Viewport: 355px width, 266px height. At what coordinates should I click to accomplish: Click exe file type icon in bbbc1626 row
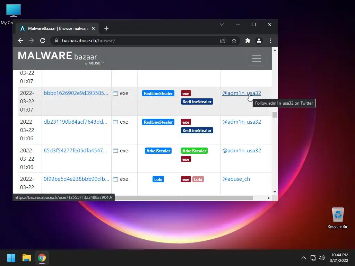point(115,94)
